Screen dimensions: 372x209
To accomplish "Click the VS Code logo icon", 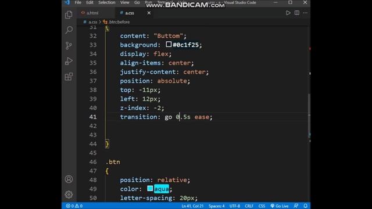I will coord(67,2).
